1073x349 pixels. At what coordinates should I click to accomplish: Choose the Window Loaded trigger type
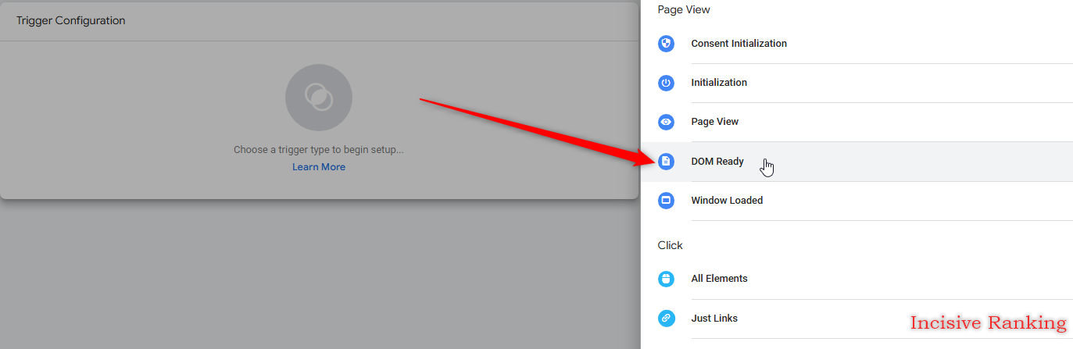[857, 201]
